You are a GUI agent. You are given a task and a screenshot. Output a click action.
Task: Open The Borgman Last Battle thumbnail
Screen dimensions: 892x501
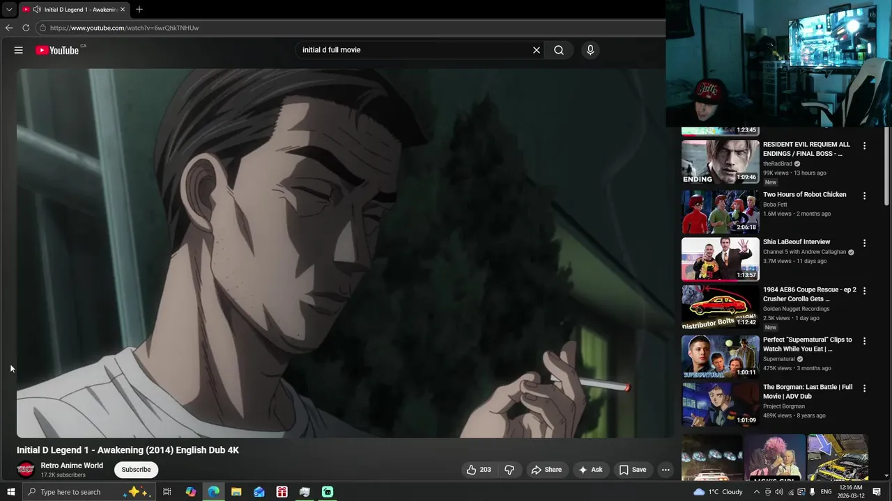click(720, 404)
